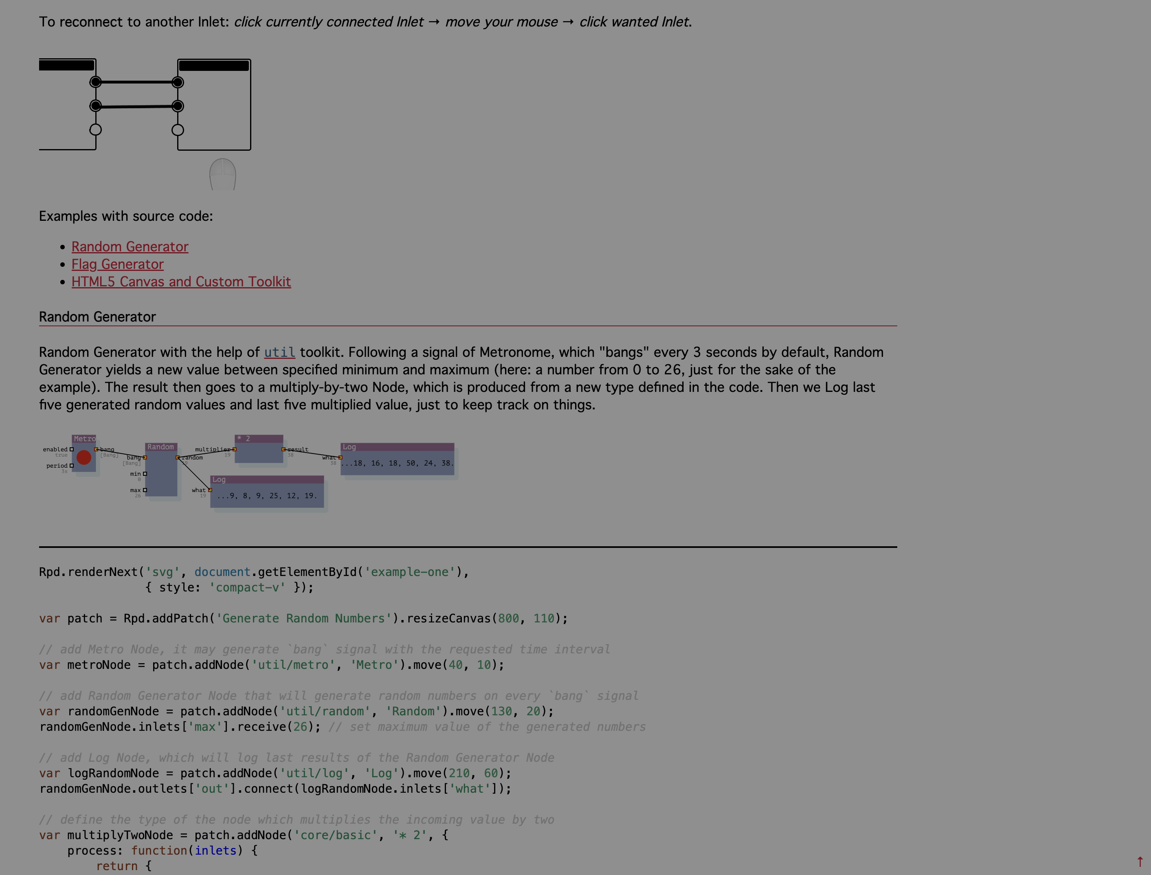Click the 'max' label showing 26
This screenshot has height=875, width=1151.
click(135, 490)
